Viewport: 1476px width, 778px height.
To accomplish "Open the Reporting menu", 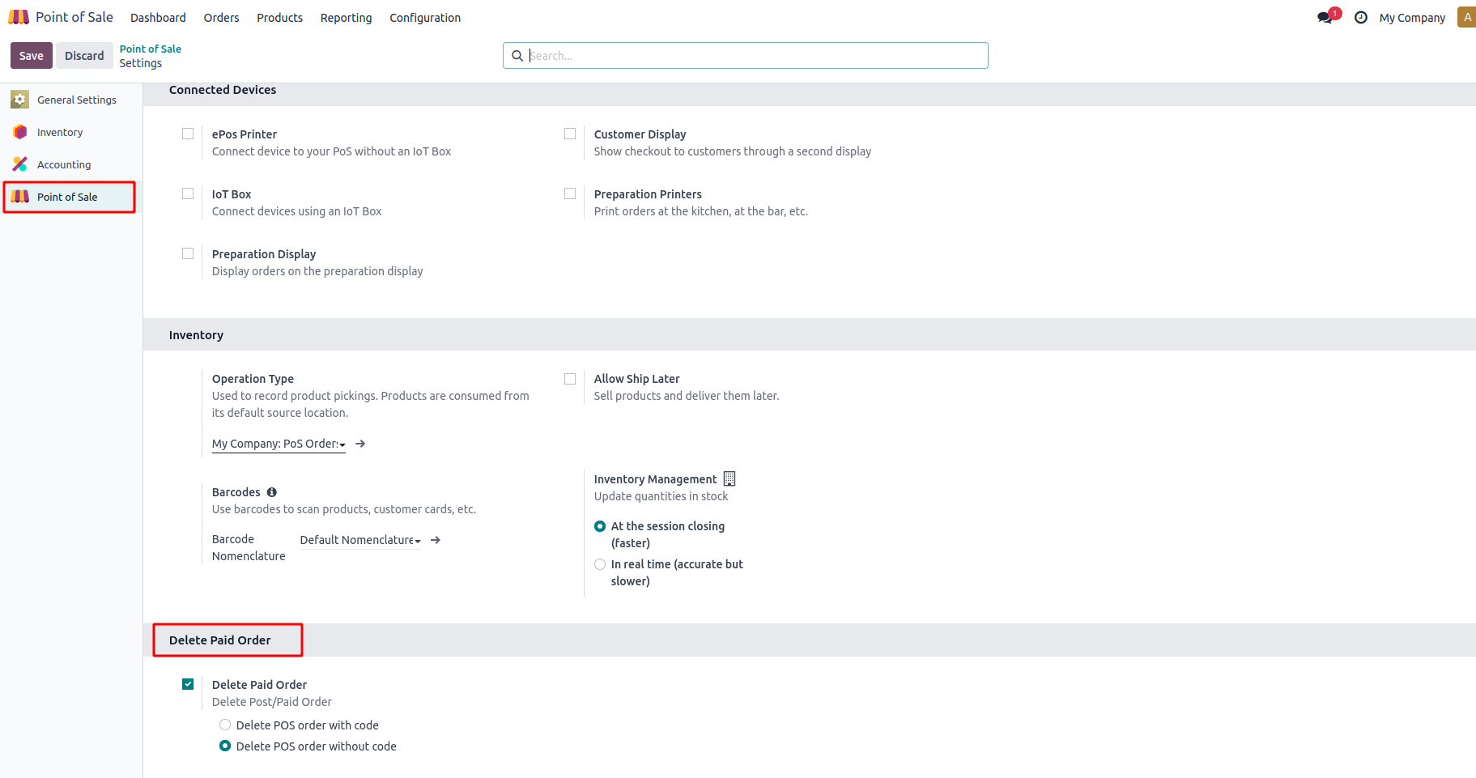I will [346, 18].
